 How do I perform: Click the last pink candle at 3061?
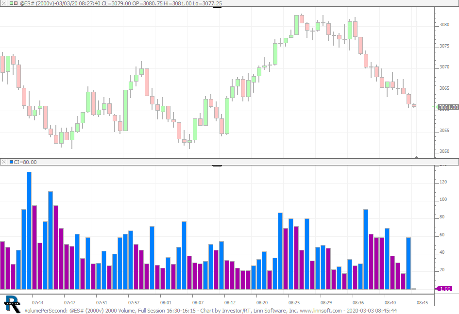(414, 105)
